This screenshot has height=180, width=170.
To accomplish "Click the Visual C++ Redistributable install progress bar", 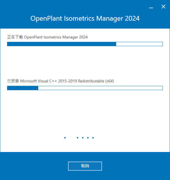I will coord(85,88).
